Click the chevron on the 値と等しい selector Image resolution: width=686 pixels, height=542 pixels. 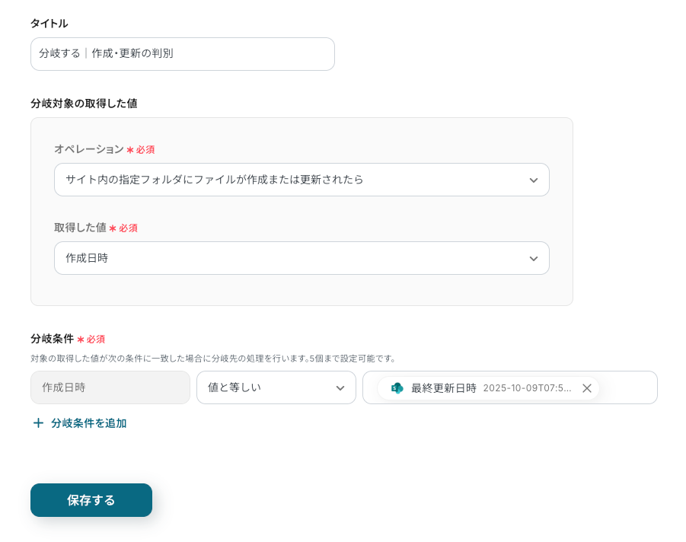coord(340,388)
